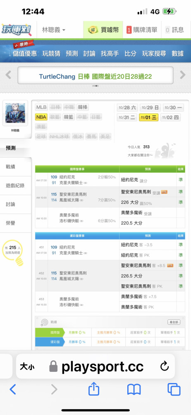Image resolution: width=191 pixels, height=415 pixels.
Task: Expand the 林聰義 account dropdown
Action: tap(54, 30)
